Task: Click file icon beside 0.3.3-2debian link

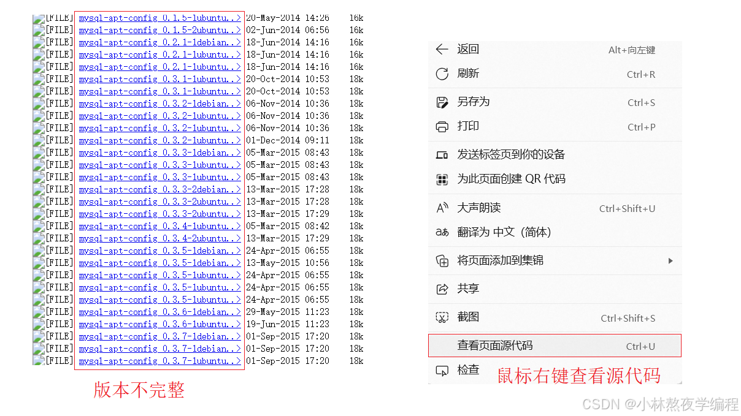Action: point(38,189)
